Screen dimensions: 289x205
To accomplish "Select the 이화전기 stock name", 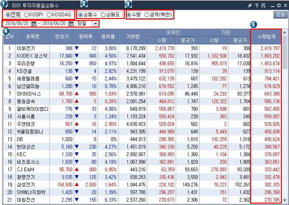I will pos(26,49).
